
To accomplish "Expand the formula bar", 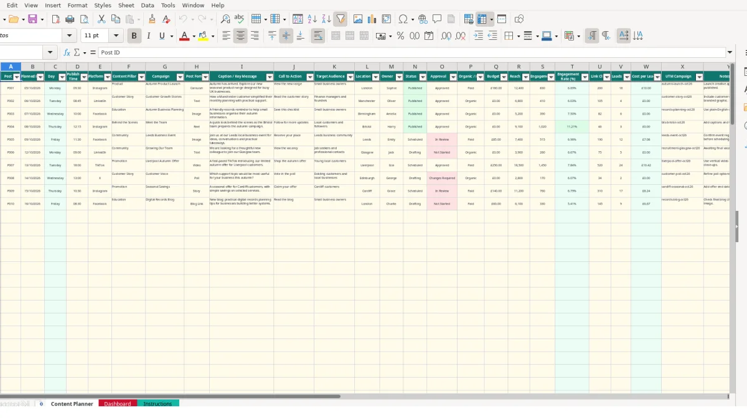I will point(730,53).
